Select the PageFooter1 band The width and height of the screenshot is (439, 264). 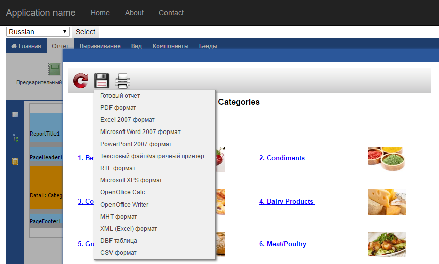tap(46, 221)
